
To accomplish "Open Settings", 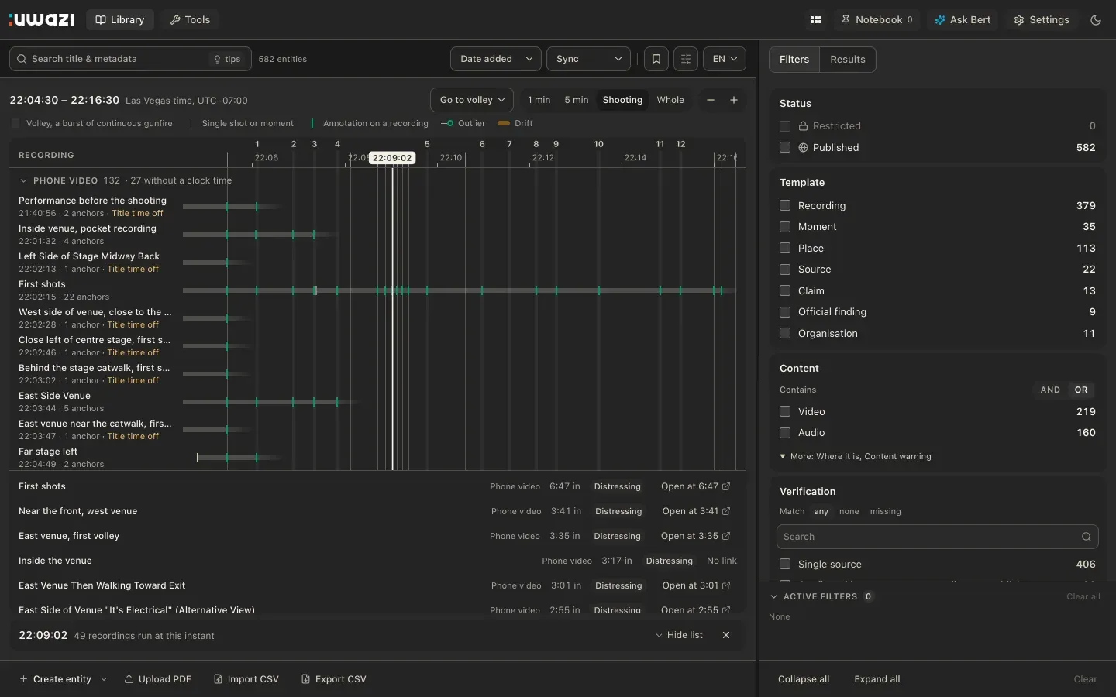I will click(x=1042, y=20).
